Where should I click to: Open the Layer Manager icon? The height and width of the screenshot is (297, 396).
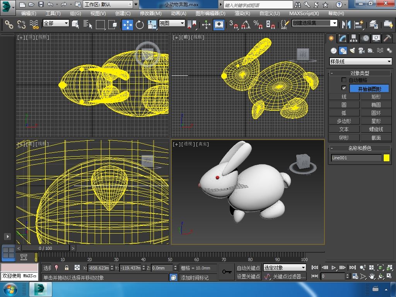pyautogui.click(x=373, y=24)
